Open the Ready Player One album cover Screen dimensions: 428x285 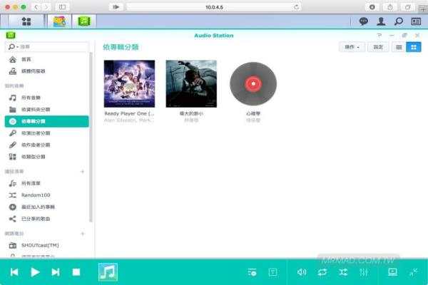129,84
